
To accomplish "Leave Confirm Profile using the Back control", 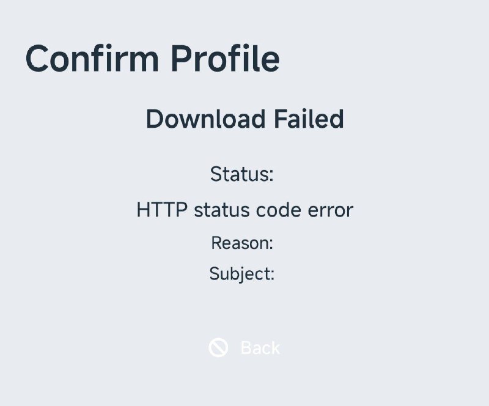I will (x=260, y=348).
